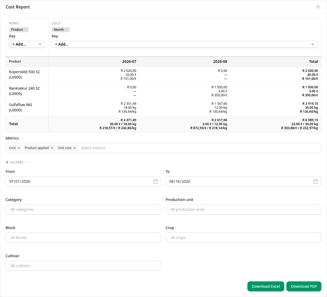The width and height of the screenshot is (327, 297).
Task: Click the R 6 989,15 grand total
Action: point(310,120)
